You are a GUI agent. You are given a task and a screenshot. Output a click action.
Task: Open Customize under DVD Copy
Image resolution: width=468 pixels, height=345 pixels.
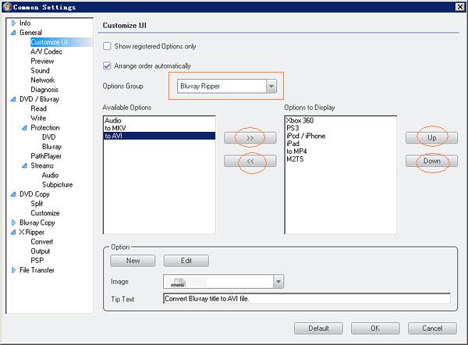point(45,213)
